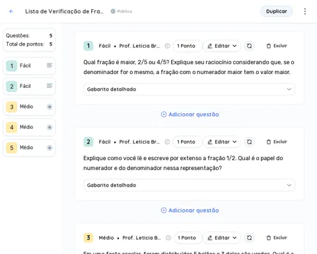Click the Total de pontos label

tap(25, 44)
